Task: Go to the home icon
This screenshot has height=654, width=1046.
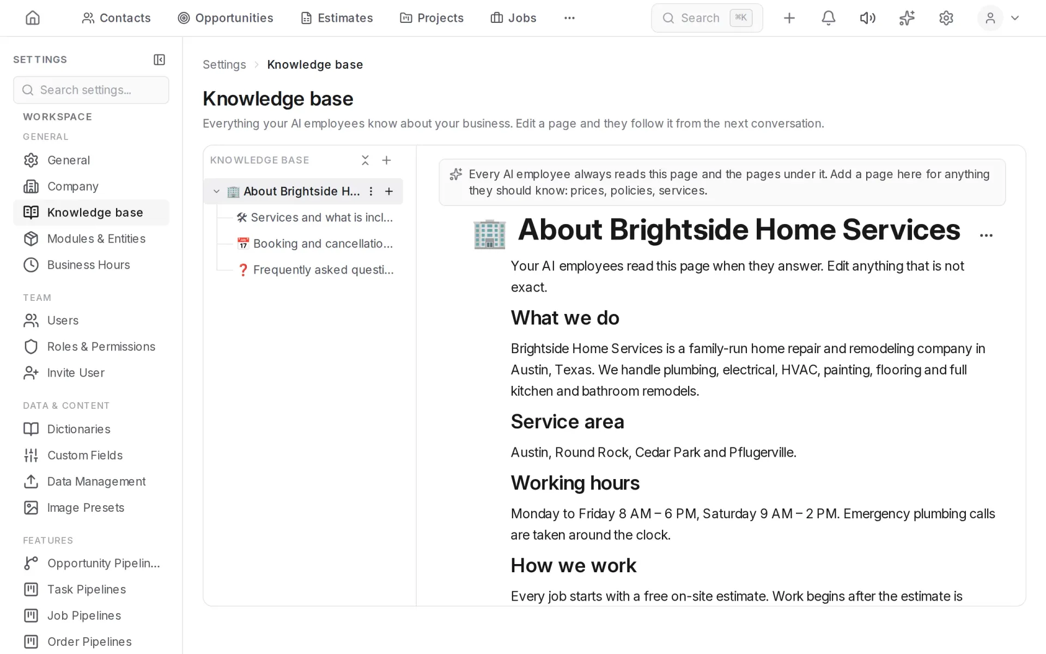Action: 33,18
